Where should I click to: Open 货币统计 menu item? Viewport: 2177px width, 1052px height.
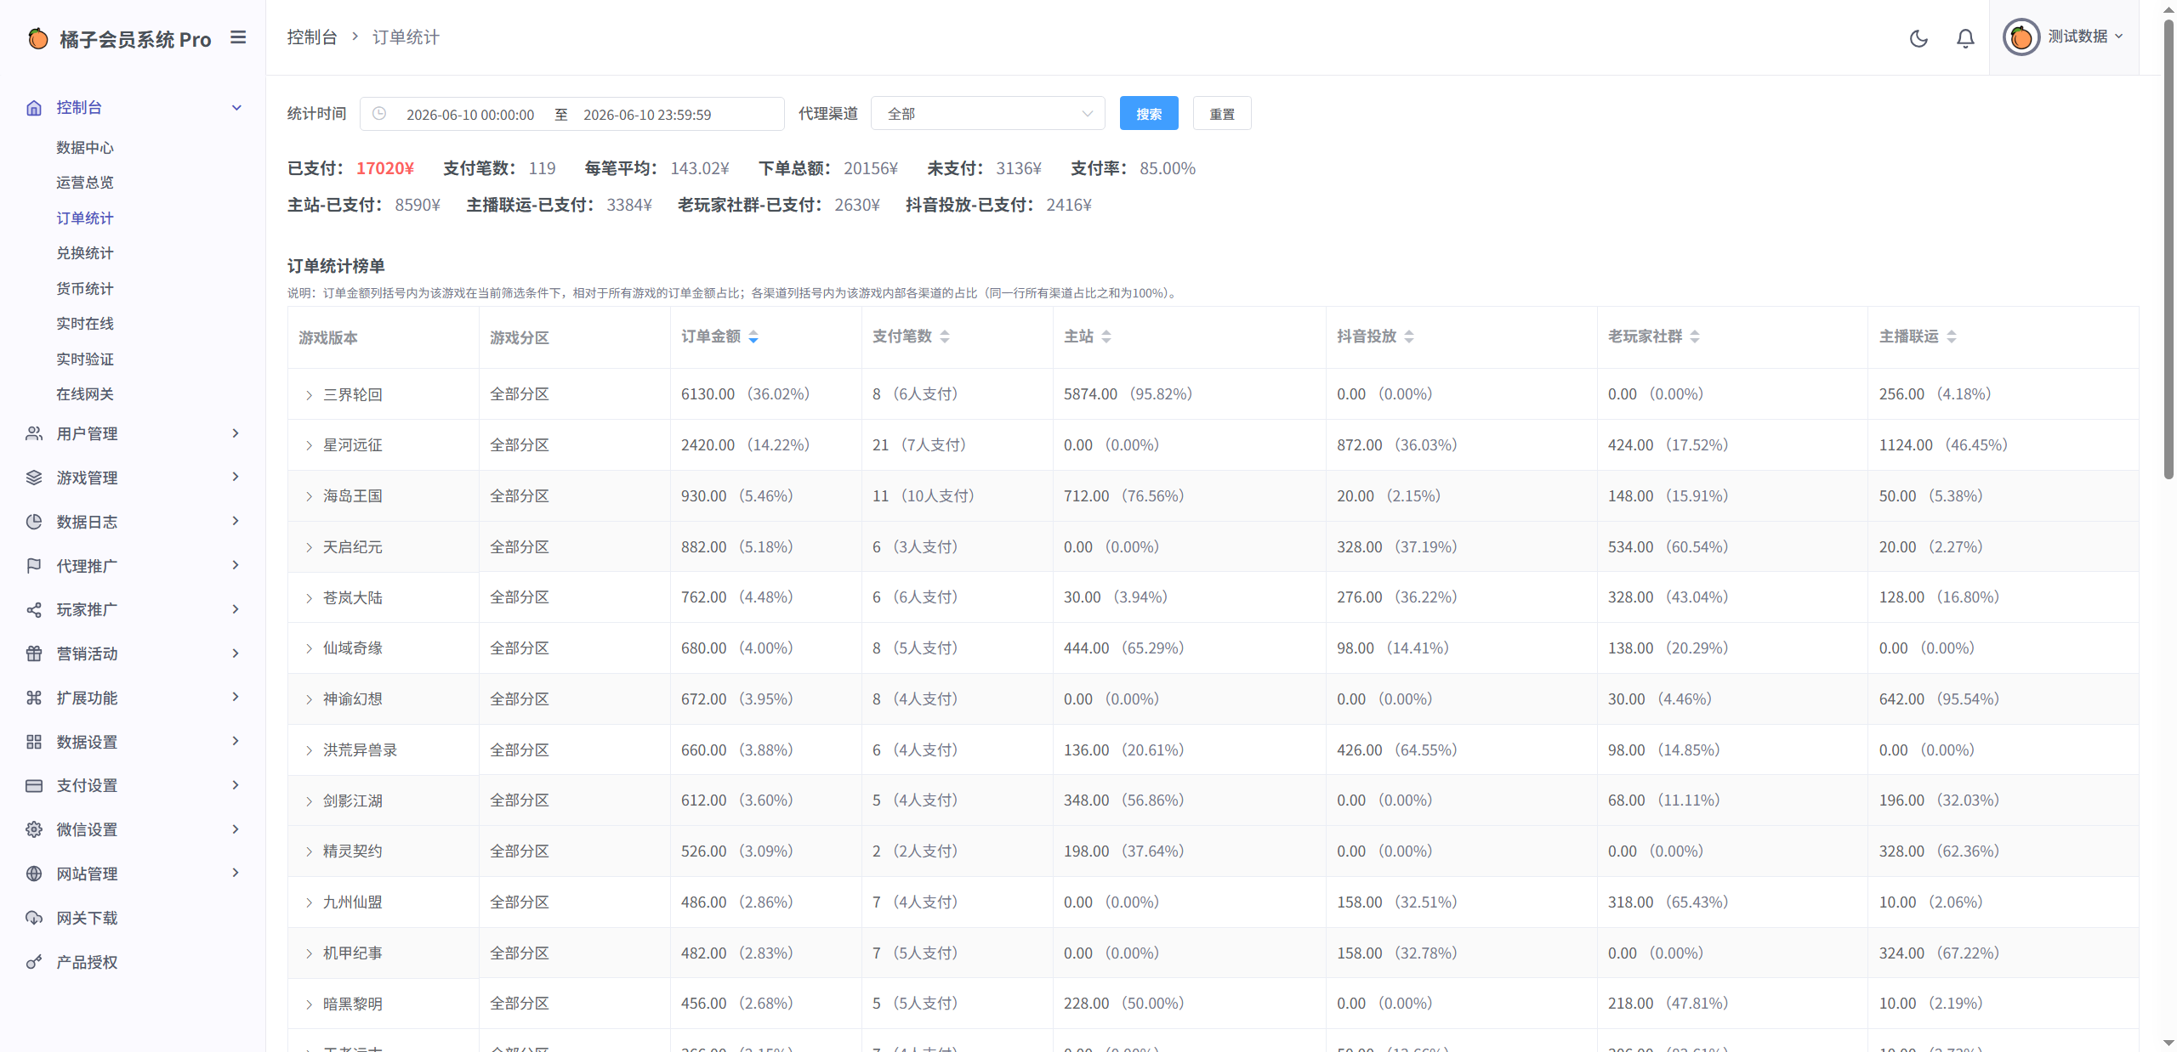click(85, 289)
